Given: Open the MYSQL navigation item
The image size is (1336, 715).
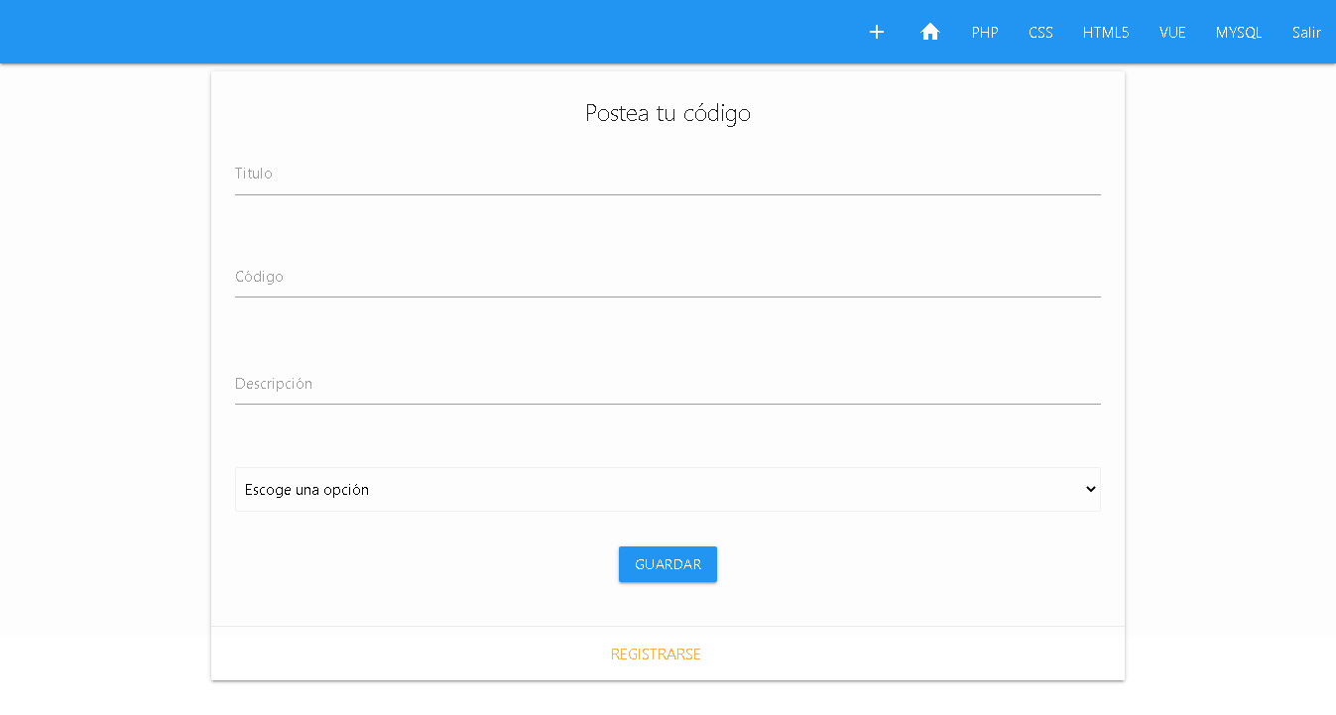Looking at the screenshot, I should (1239, 33).
